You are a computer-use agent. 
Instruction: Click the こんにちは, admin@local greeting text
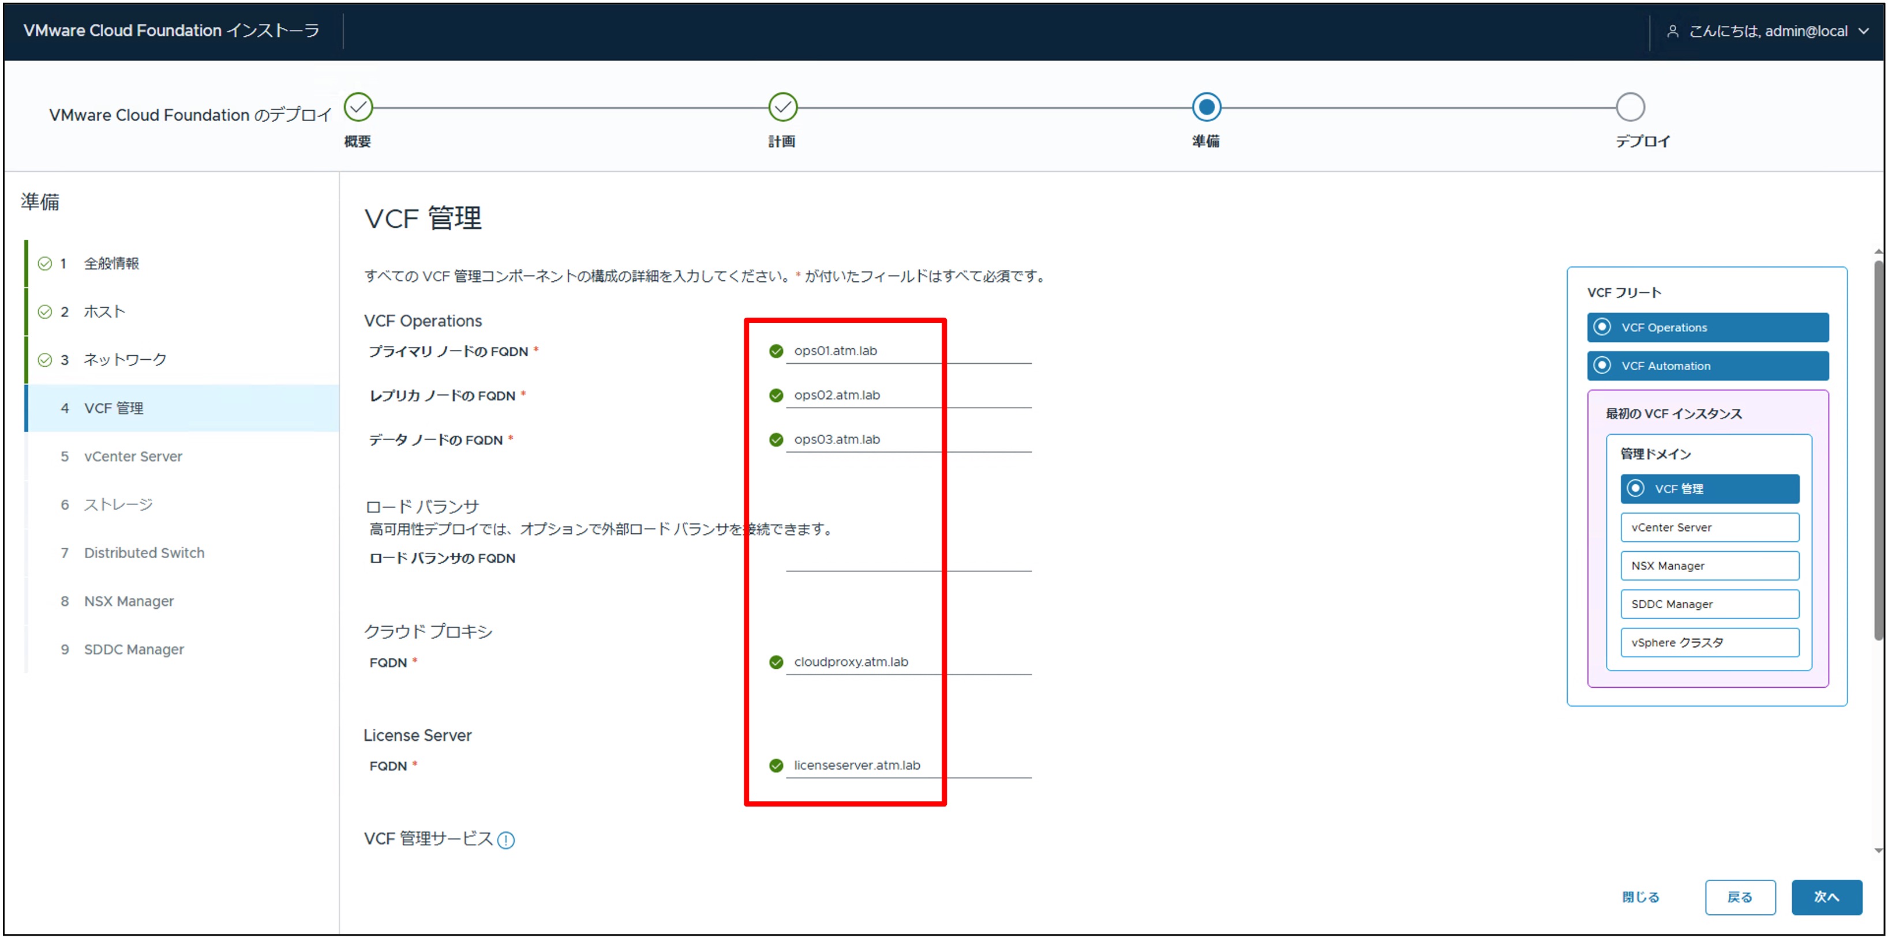point(1768,31)
